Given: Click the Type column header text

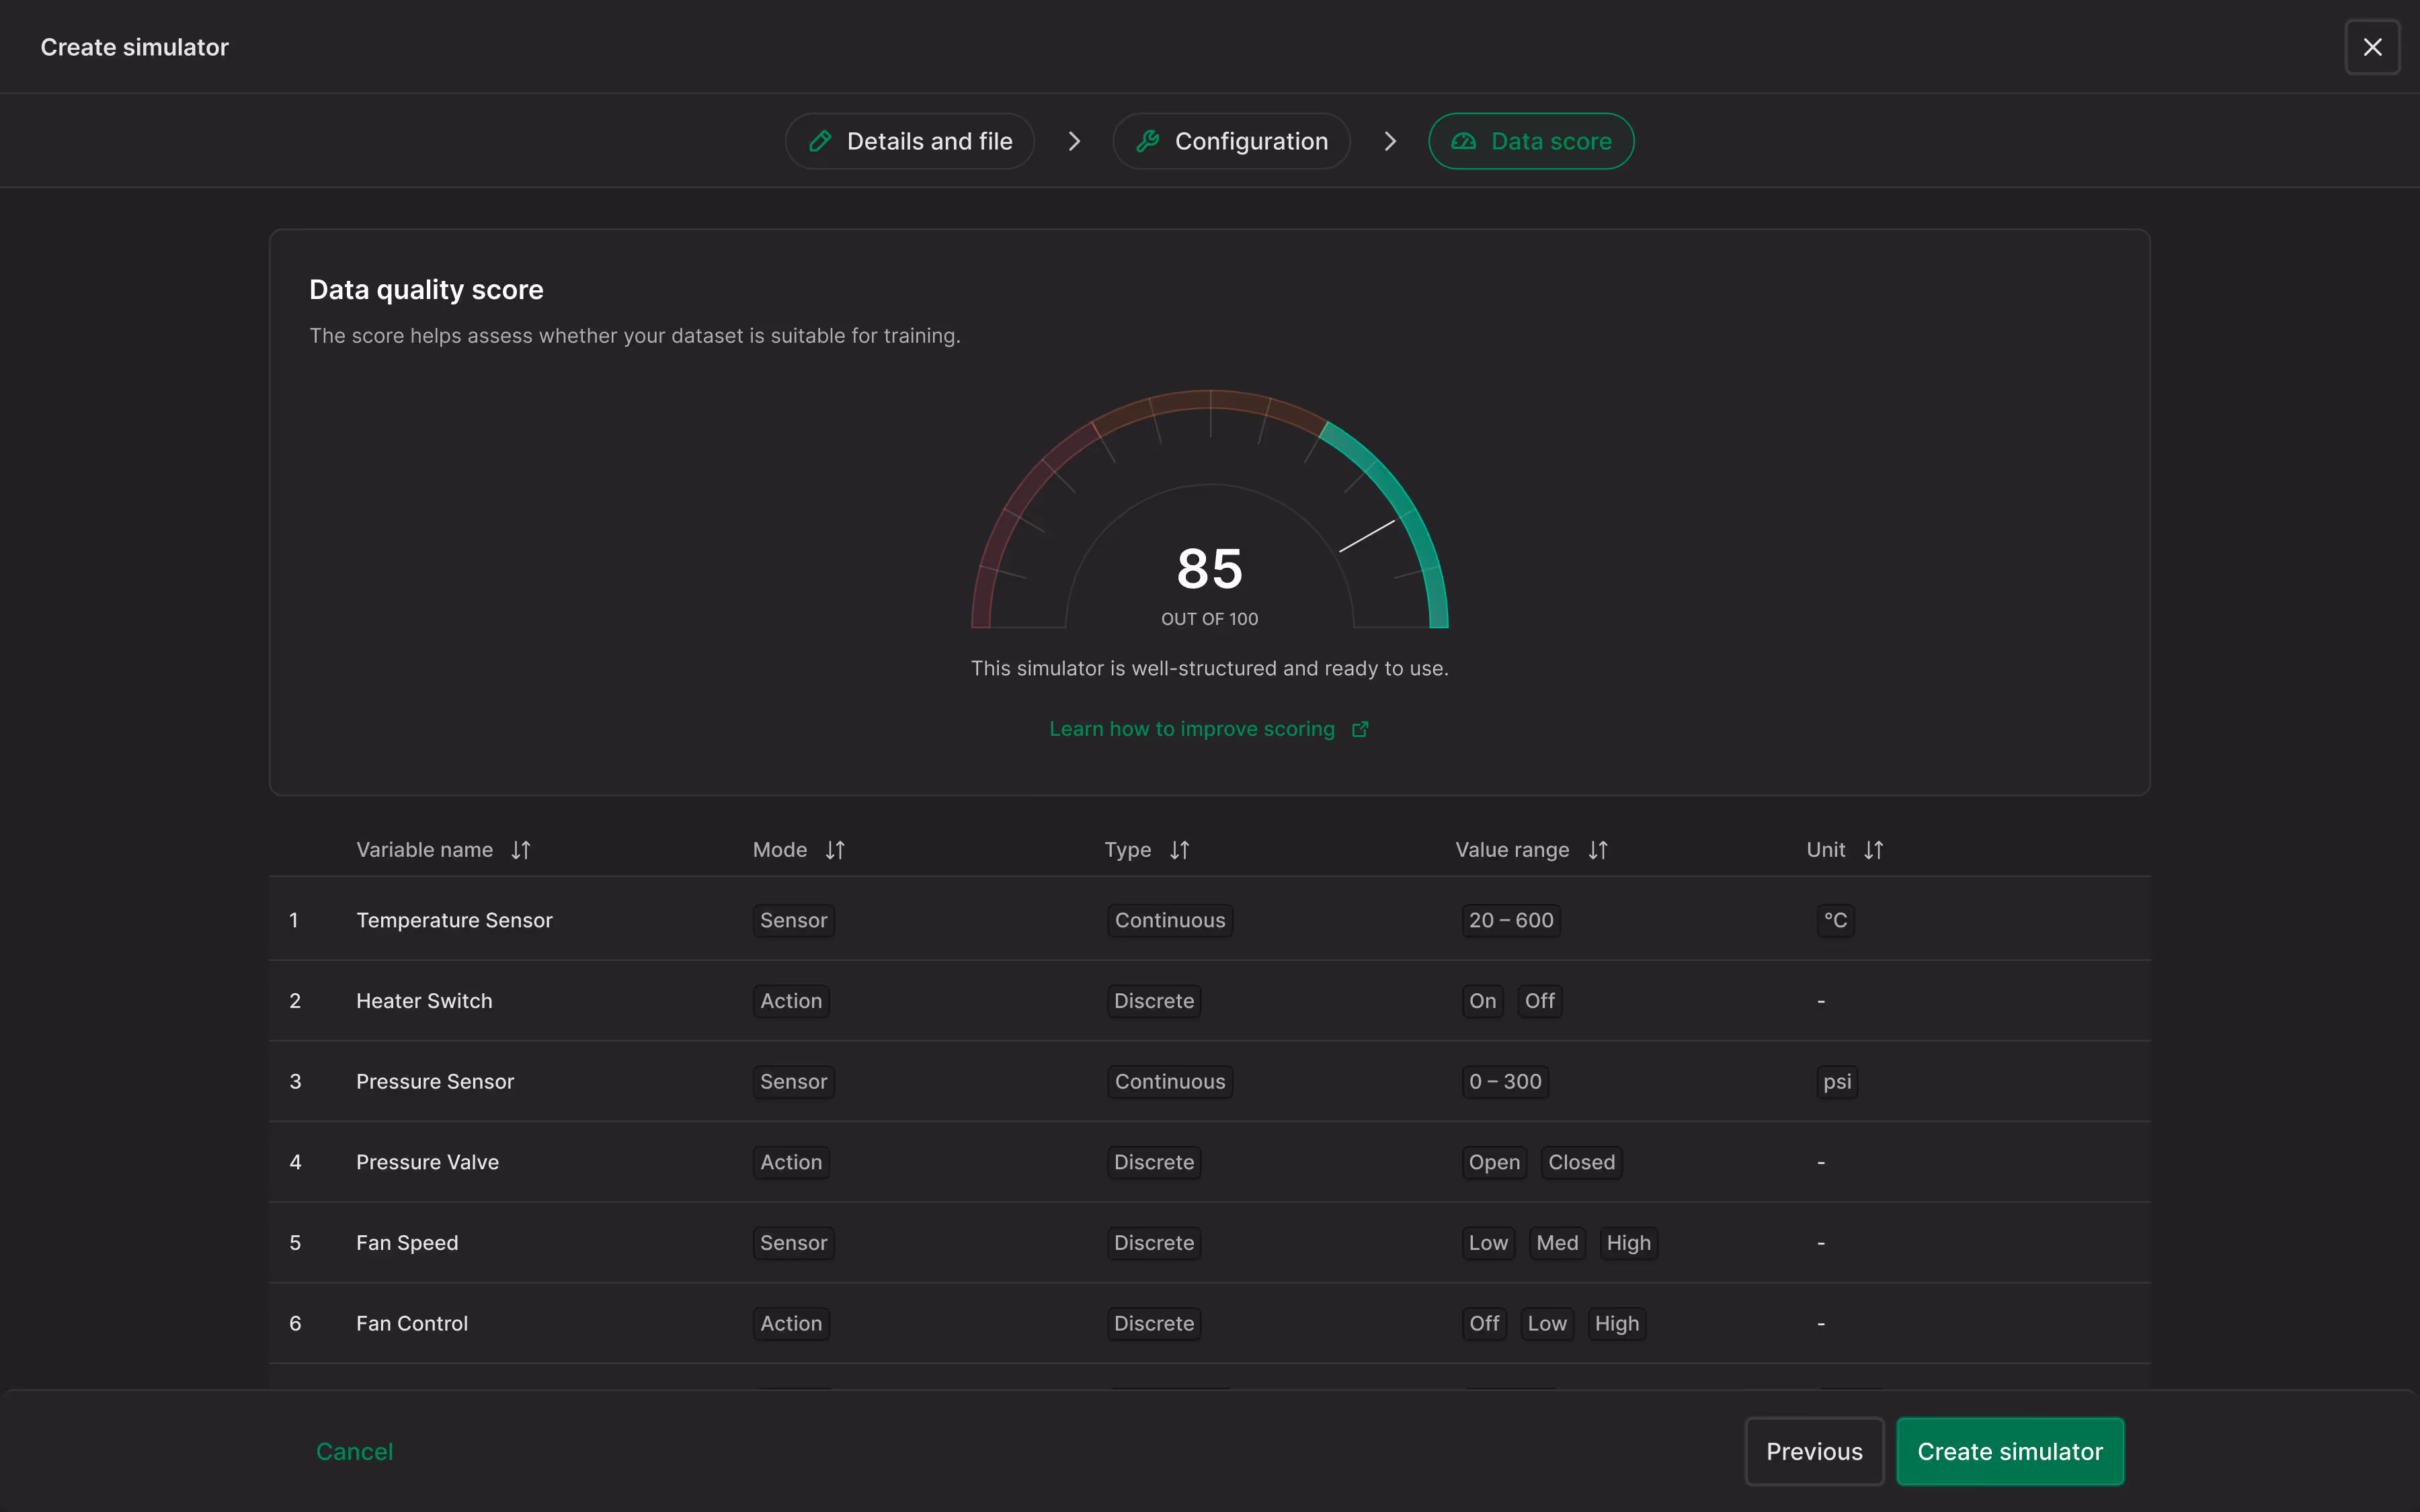Looking at the screenshot, I should tap(1128, 850).
